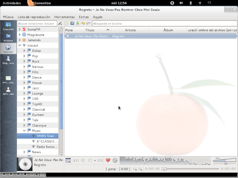Viewport: 238px width, 178px height.
Task: Click the now-playing triangle in the track row
Action: [68, 36]
